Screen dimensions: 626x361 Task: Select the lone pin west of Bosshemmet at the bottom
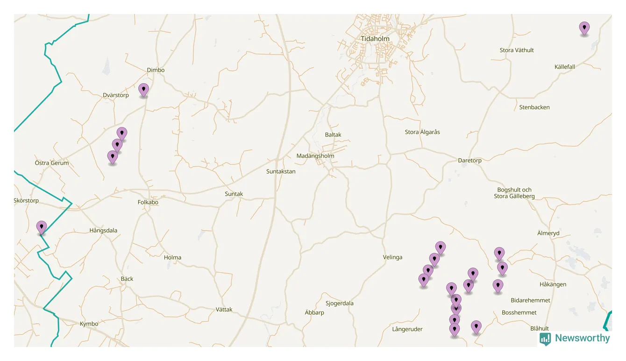pos(476,326)
